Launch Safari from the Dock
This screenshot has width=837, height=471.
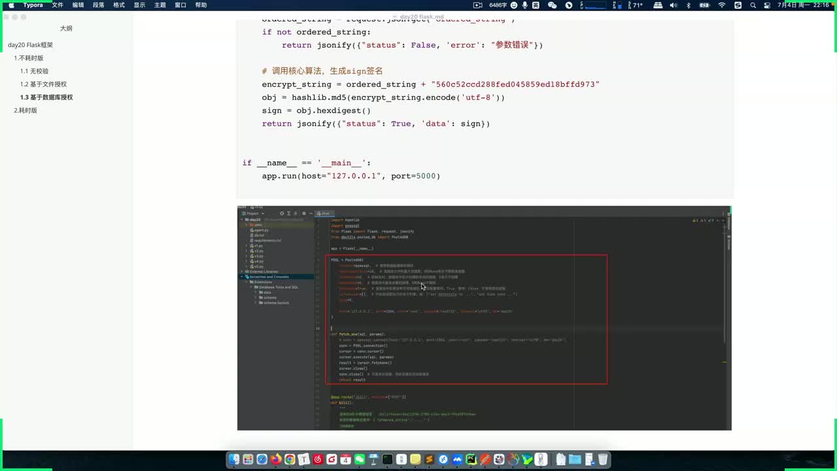point(262,460)
